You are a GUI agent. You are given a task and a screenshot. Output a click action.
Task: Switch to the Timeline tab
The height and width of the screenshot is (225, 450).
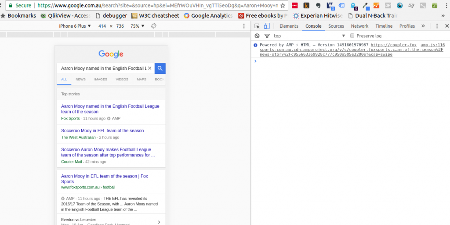(x=384, y=26)
